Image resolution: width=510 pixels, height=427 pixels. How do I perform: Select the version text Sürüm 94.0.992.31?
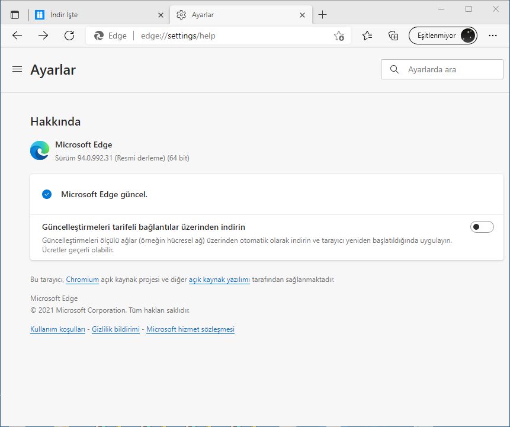click(x=84, y=158)
